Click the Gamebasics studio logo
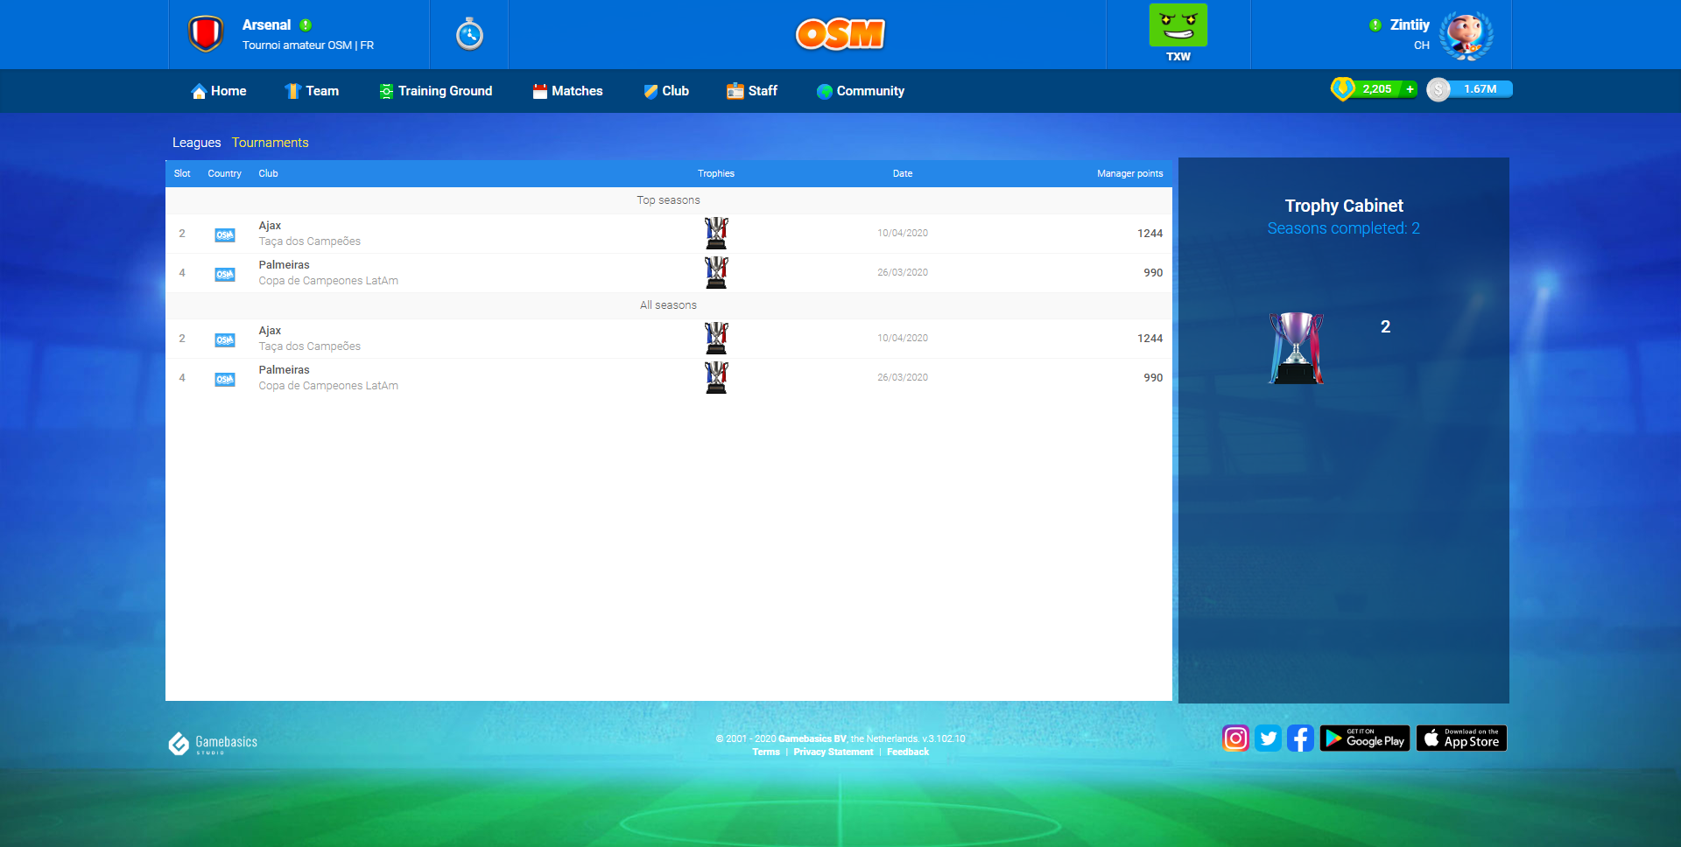Viewport: 1681px width, 847px height. pyautogui.click(x=213, y=743)
